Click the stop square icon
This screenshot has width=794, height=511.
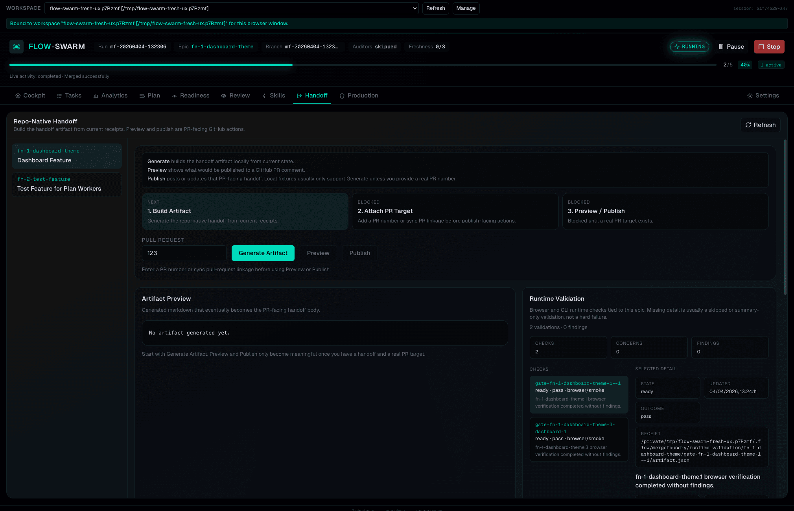[761, 47]
